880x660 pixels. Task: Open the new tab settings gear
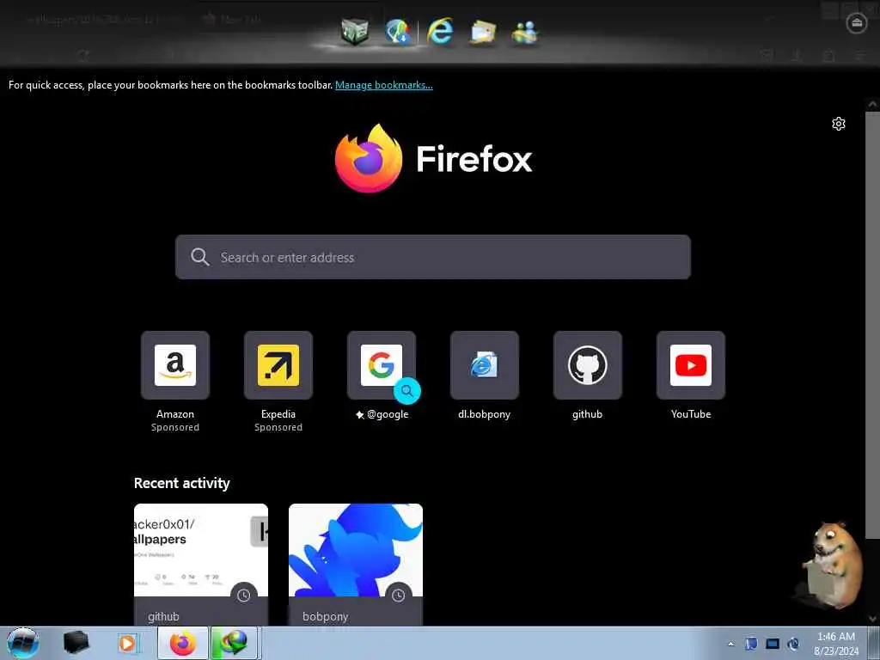839,124
